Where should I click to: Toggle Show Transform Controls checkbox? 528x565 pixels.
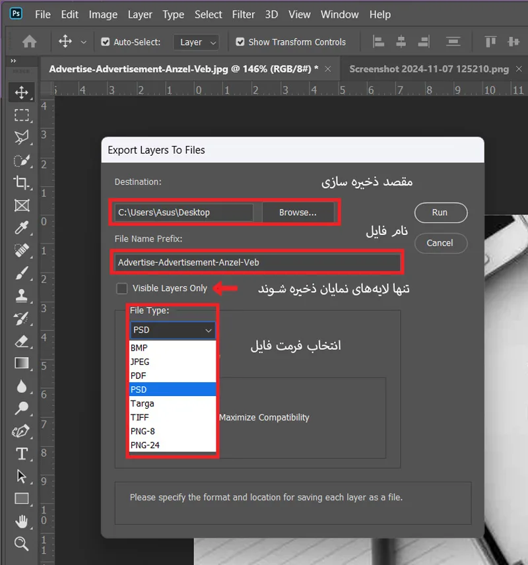coord(240,42)
